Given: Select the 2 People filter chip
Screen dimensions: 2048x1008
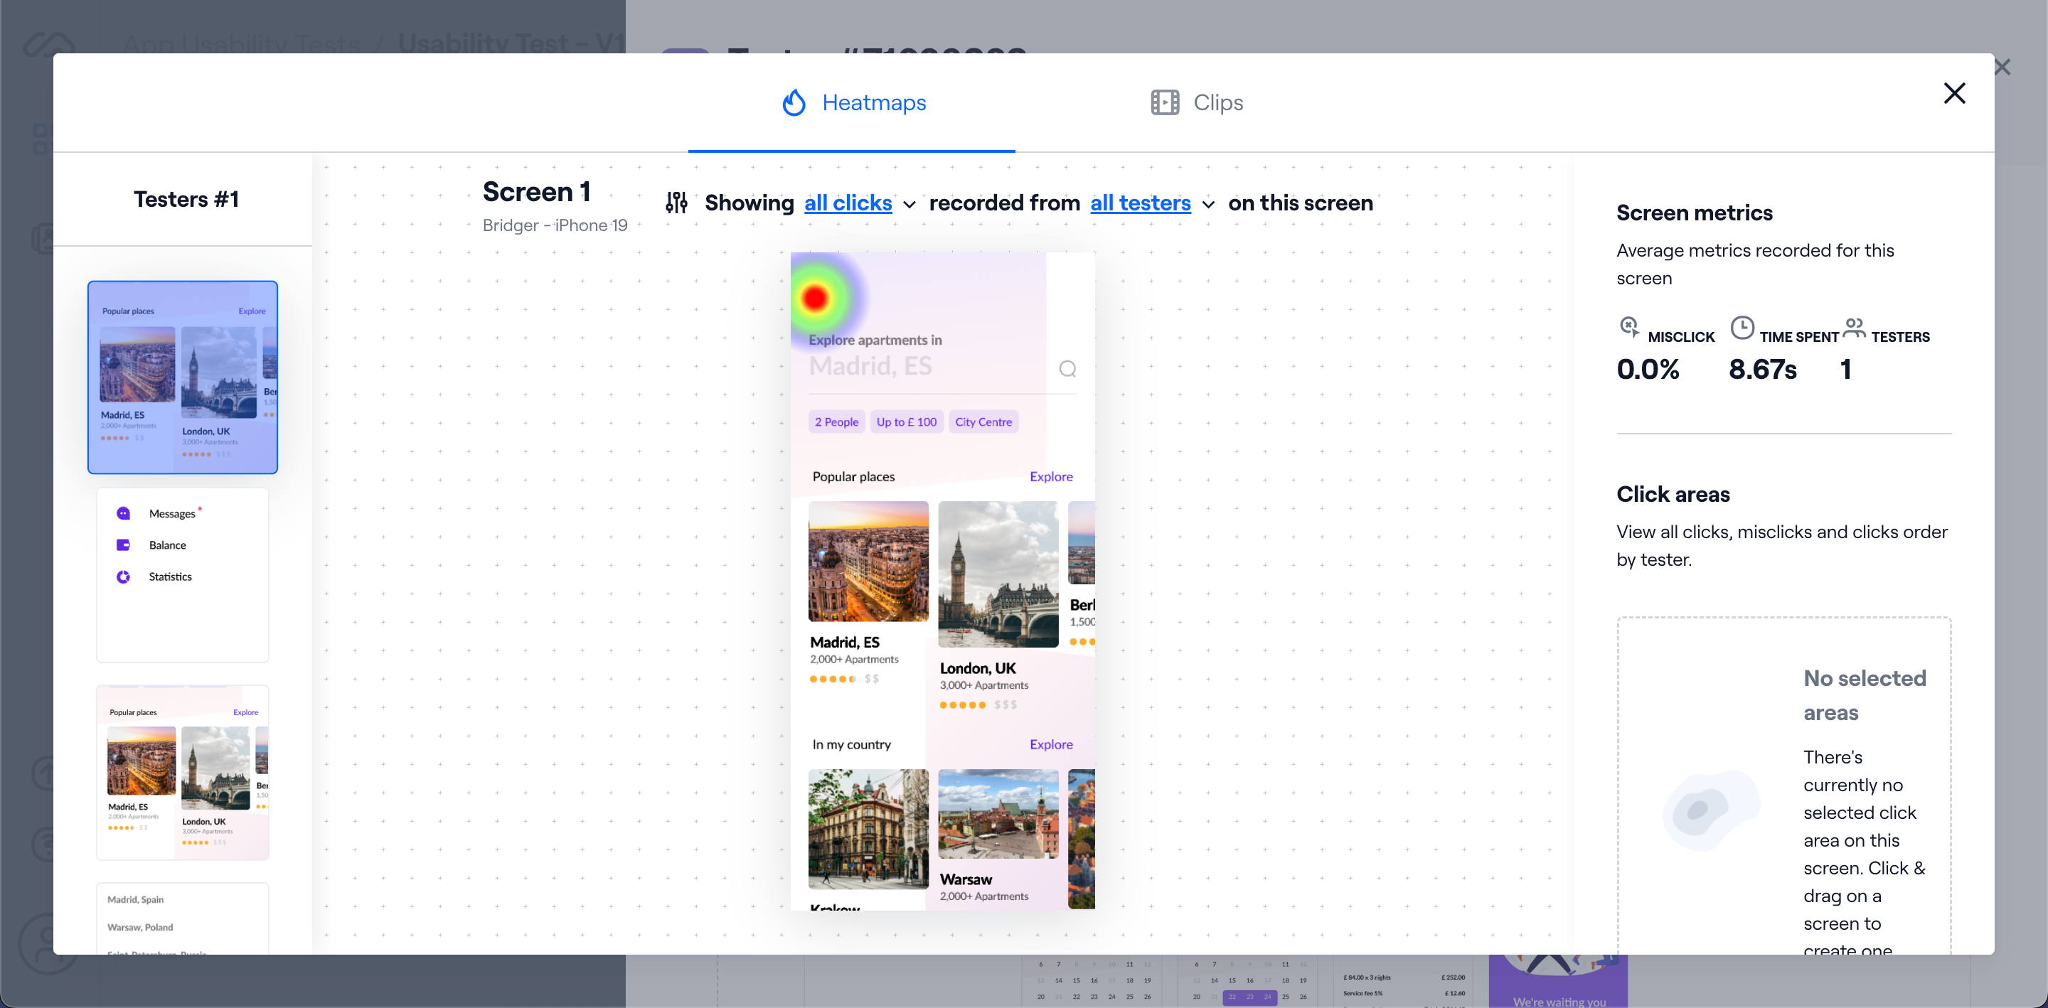Looking at the screenshot, I should click(x=836, y=422).
